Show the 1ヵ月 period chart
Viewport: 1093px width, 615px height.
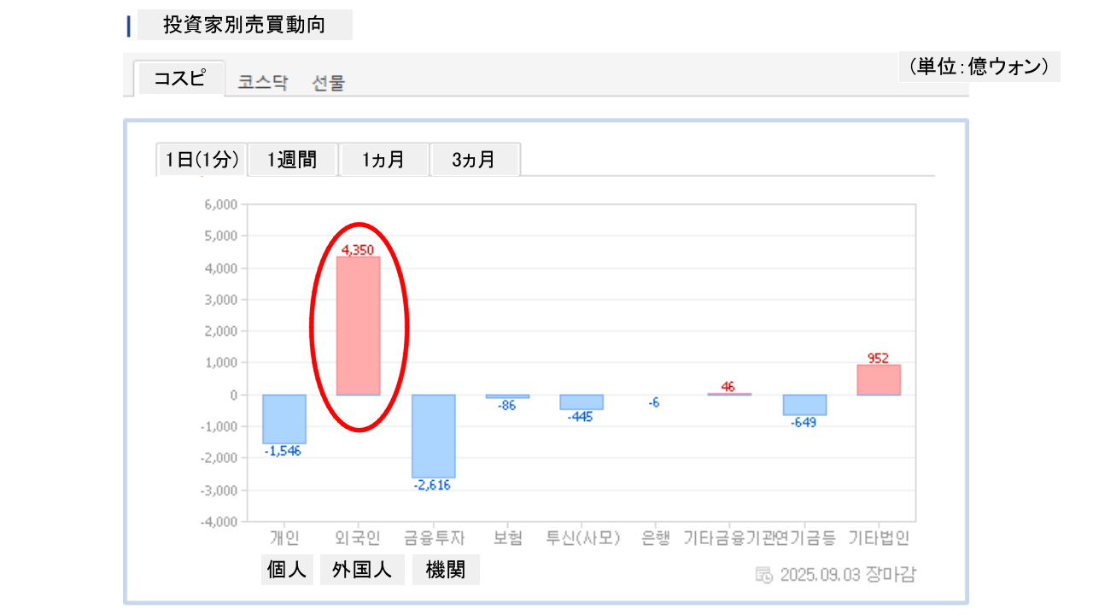click(x=383, y=160)
